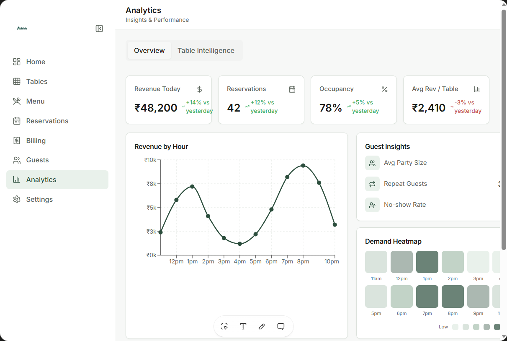Switch to Table Intelligence tab
The width and height of the screenshot is (507, 341).
point(206,50)
